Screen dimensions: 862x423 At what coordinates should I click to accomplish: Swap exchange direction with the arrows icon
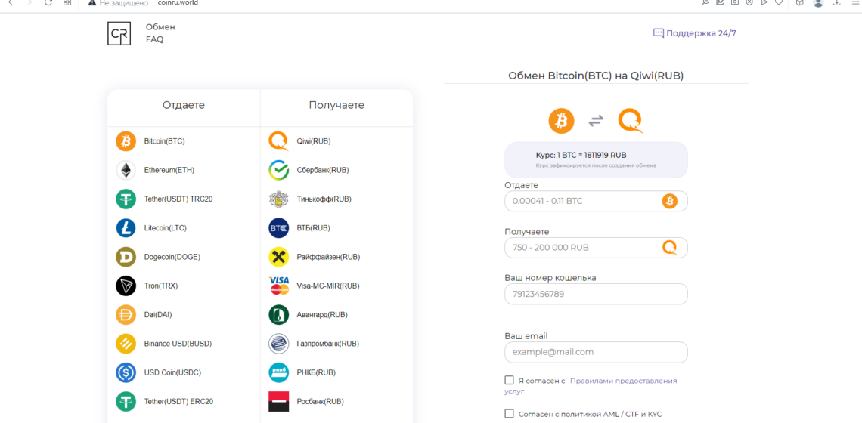click(x=596, y=121)
